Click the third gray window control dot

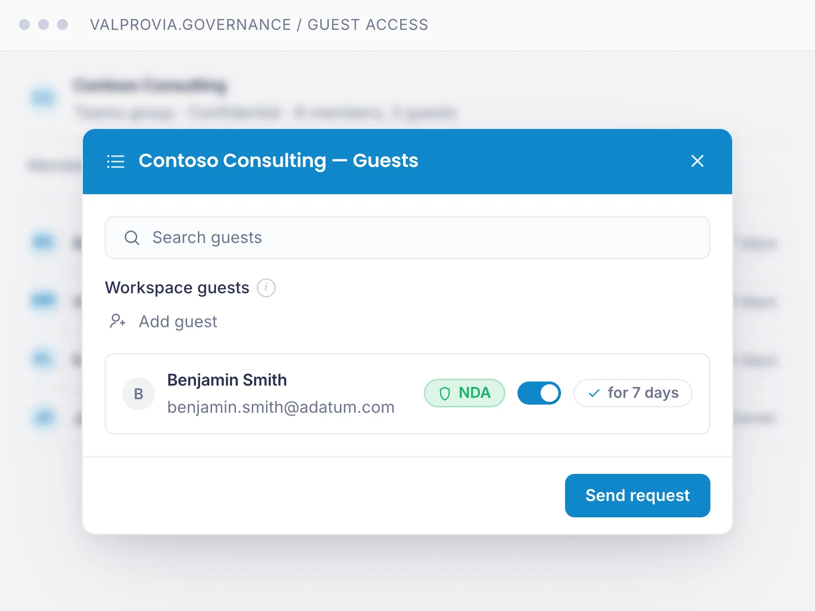point(62,24)
